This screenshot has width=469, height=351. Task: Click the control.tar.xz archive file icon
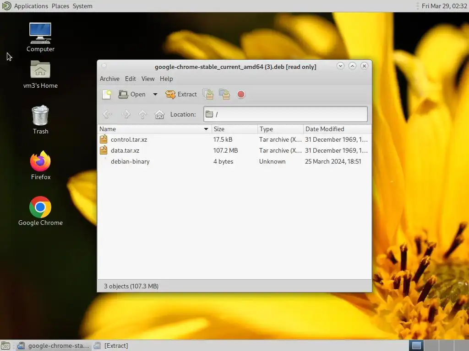point(104,139)
